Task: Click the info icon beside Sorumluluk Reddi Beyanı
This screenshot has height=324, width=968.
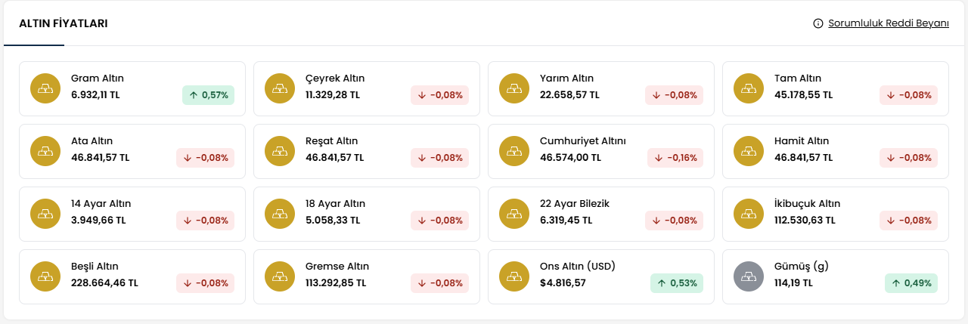Action: [x=818, y=23]
